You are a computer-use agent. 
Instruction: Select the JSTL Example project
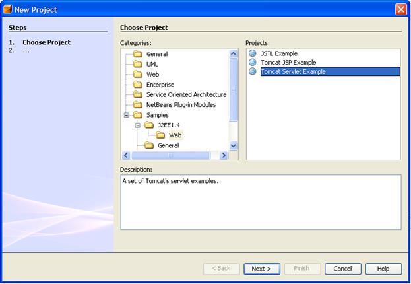[278, 53]
